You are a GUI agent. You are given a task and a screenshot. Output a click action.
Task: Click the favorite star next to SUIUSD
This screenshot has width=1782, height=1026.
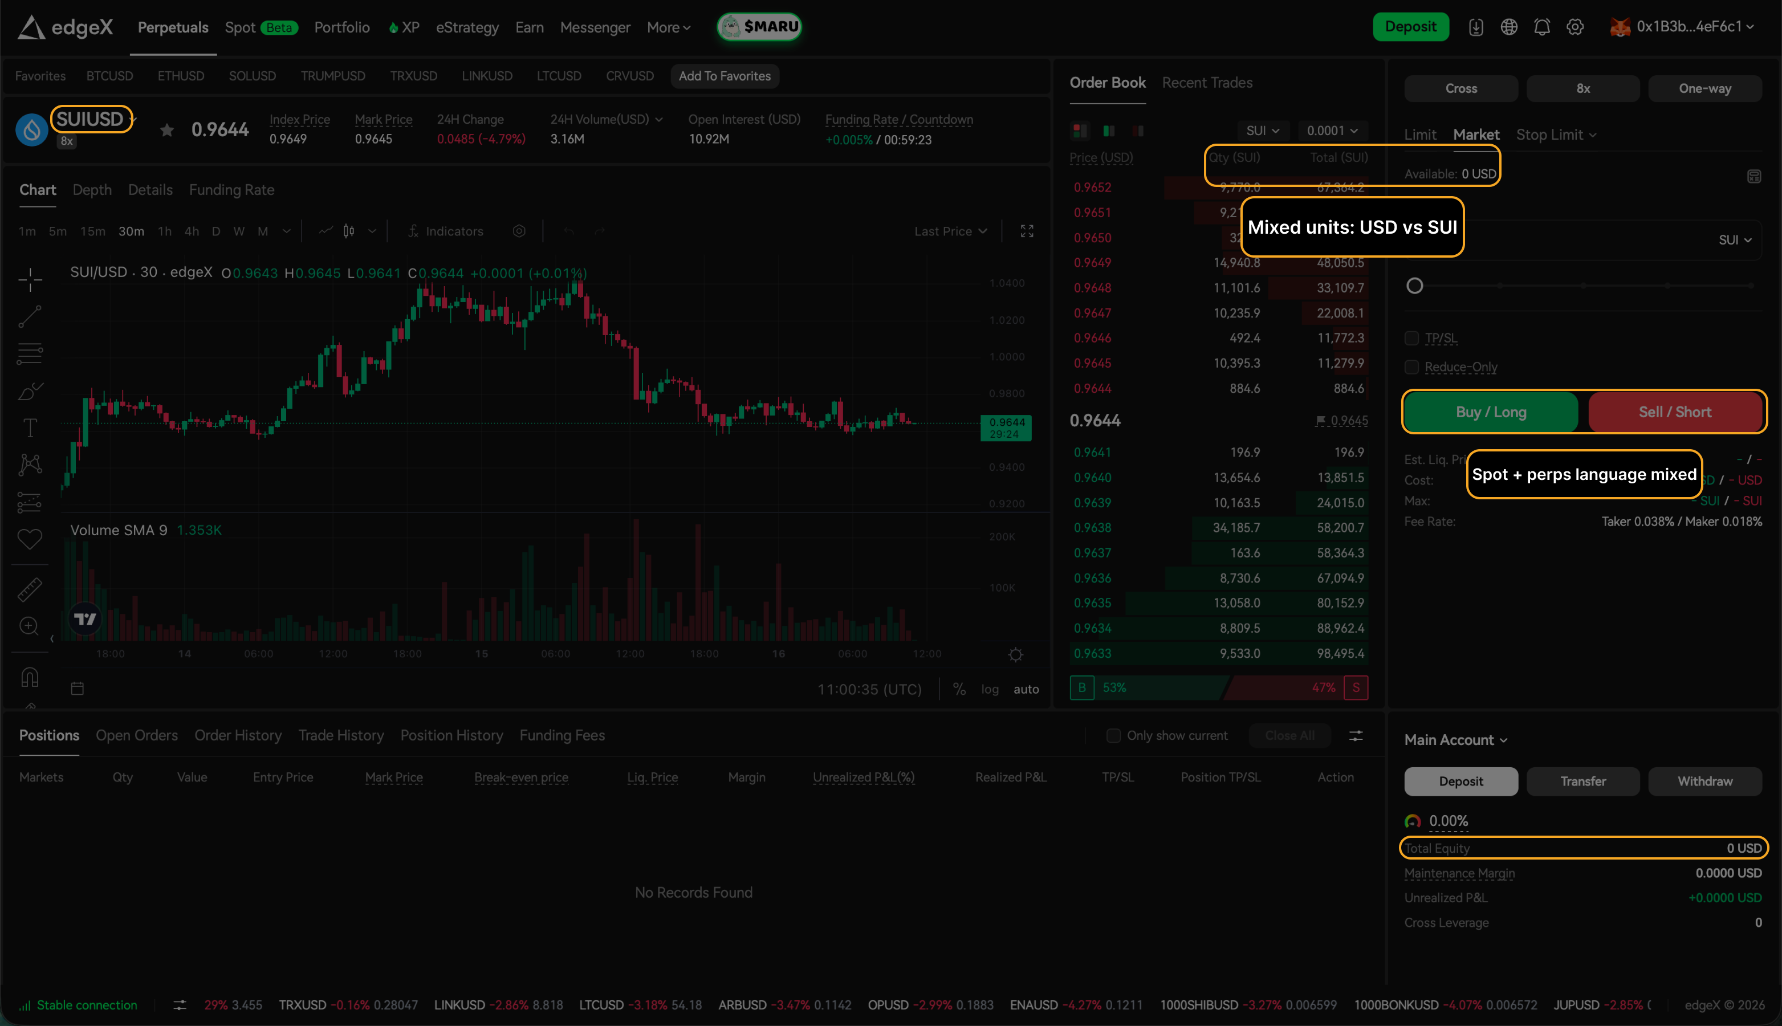pos(167,129)
